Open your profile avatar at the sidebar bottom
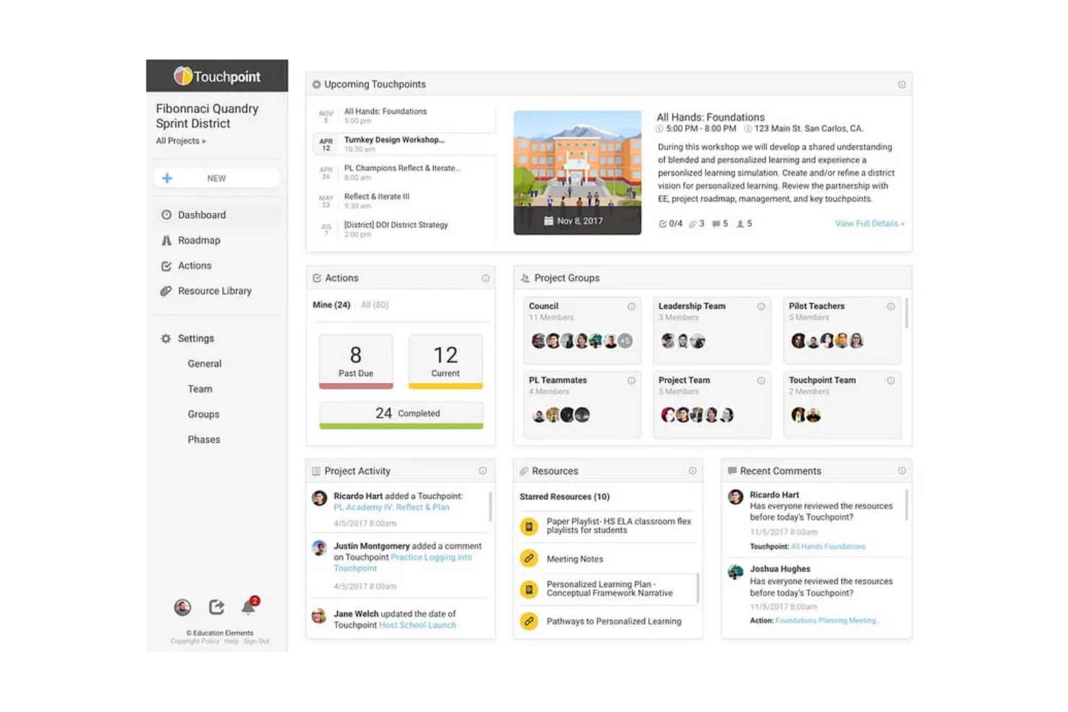Image resolution: width=1068 pixels, height=712 pixels. [x=183, y=607]
